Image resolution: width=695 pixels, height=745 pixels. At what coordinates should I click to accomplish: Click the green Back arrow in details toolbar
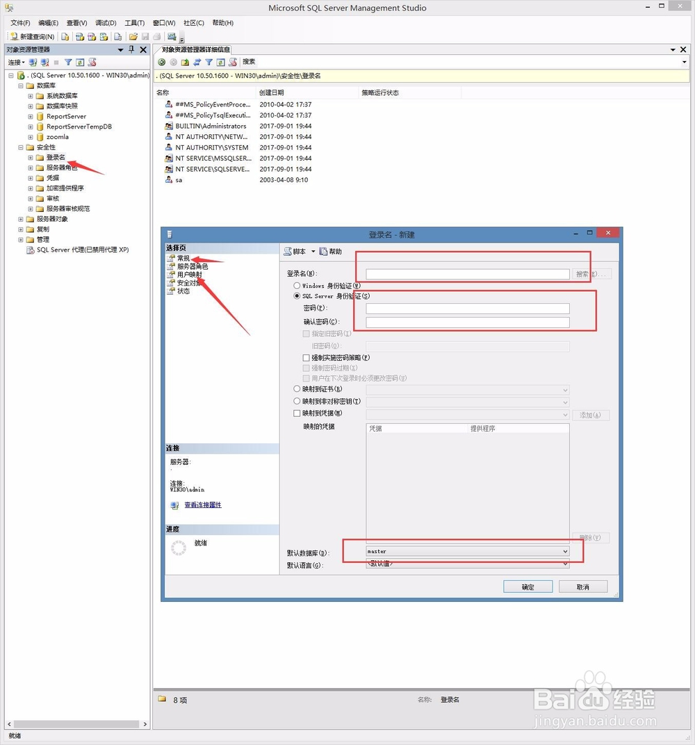161,62
